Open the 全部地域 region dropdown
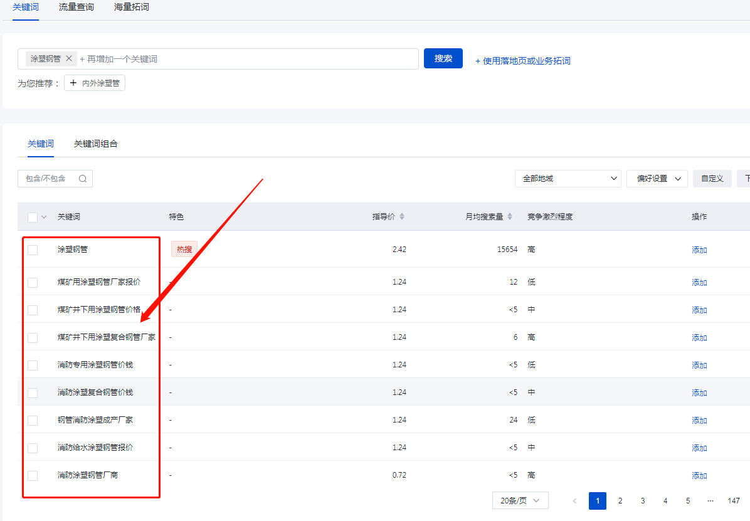The height and width of the screenshot is (521, 750). 568,179
